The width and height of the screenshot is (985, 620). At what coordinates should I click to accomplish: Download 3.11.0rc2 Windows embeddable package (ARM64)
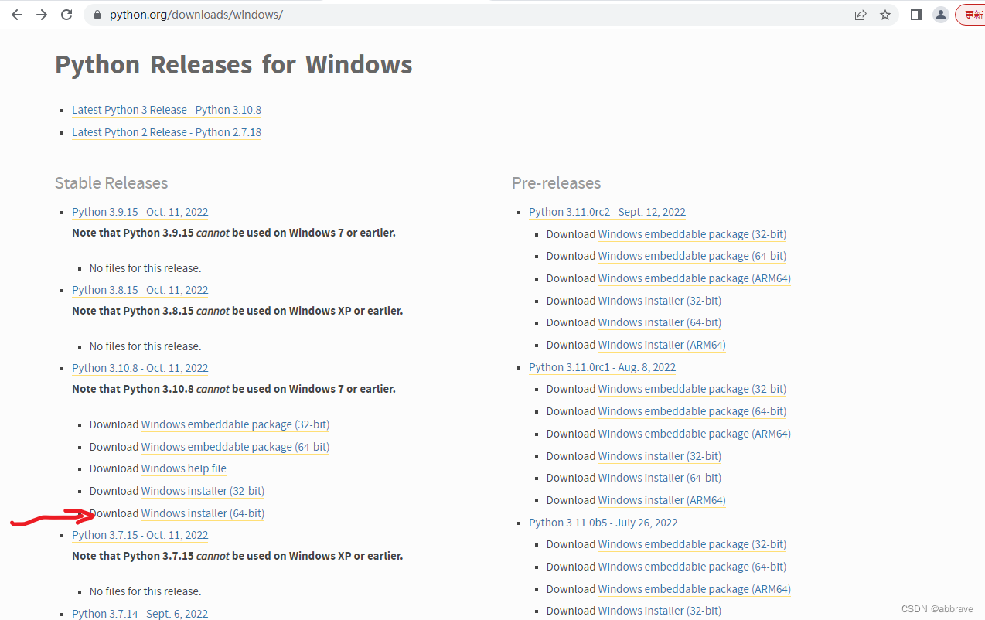(x=694, y=278)
